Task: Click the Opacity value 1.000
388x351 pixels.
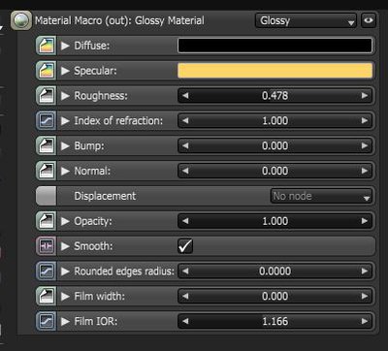Action: tap(275, 221)
